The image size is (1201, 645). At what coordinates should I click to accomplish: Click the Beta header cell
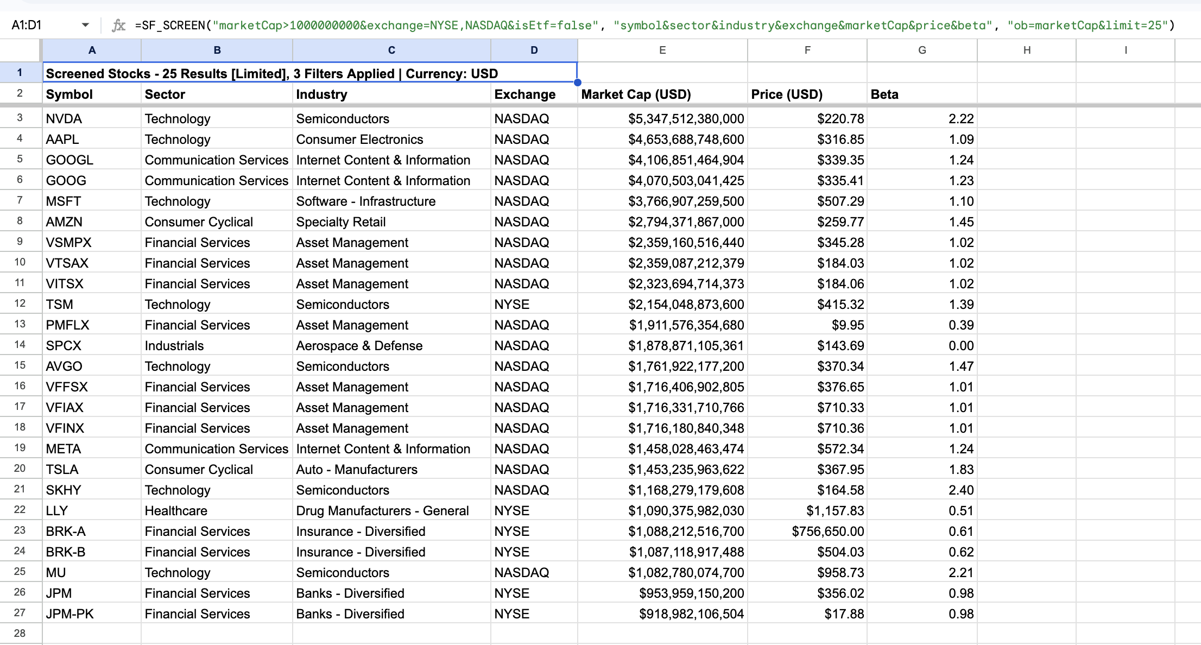tap(922, 94)
